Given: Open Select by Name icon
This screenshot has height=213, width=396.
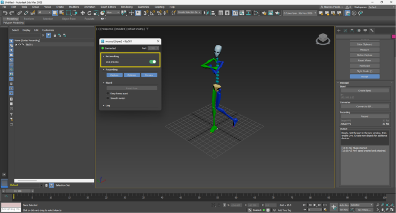Looking at the screenshot, I should [62, 12].
